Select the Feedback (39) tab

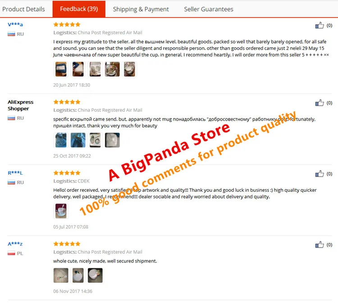(79, 9)
